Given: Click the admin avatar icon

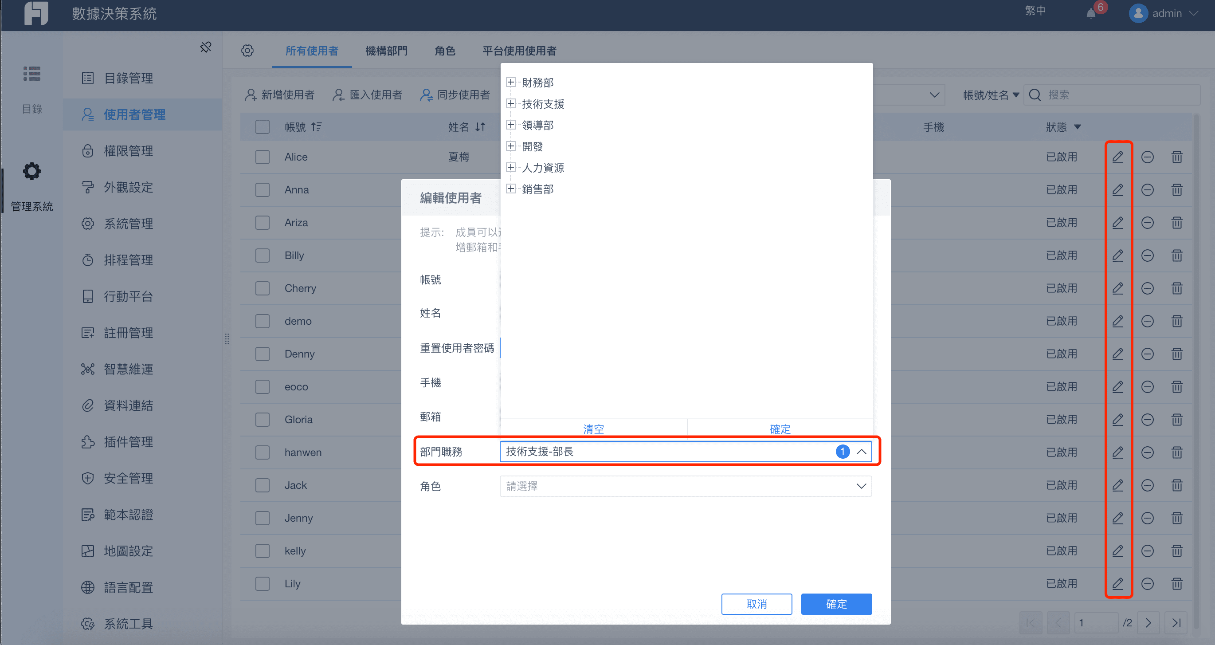Looking at the screenshot, I should (x=1138, y=13).
